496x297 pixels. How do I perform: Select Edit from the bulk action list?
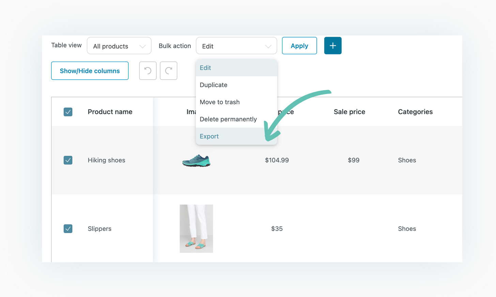236,68
